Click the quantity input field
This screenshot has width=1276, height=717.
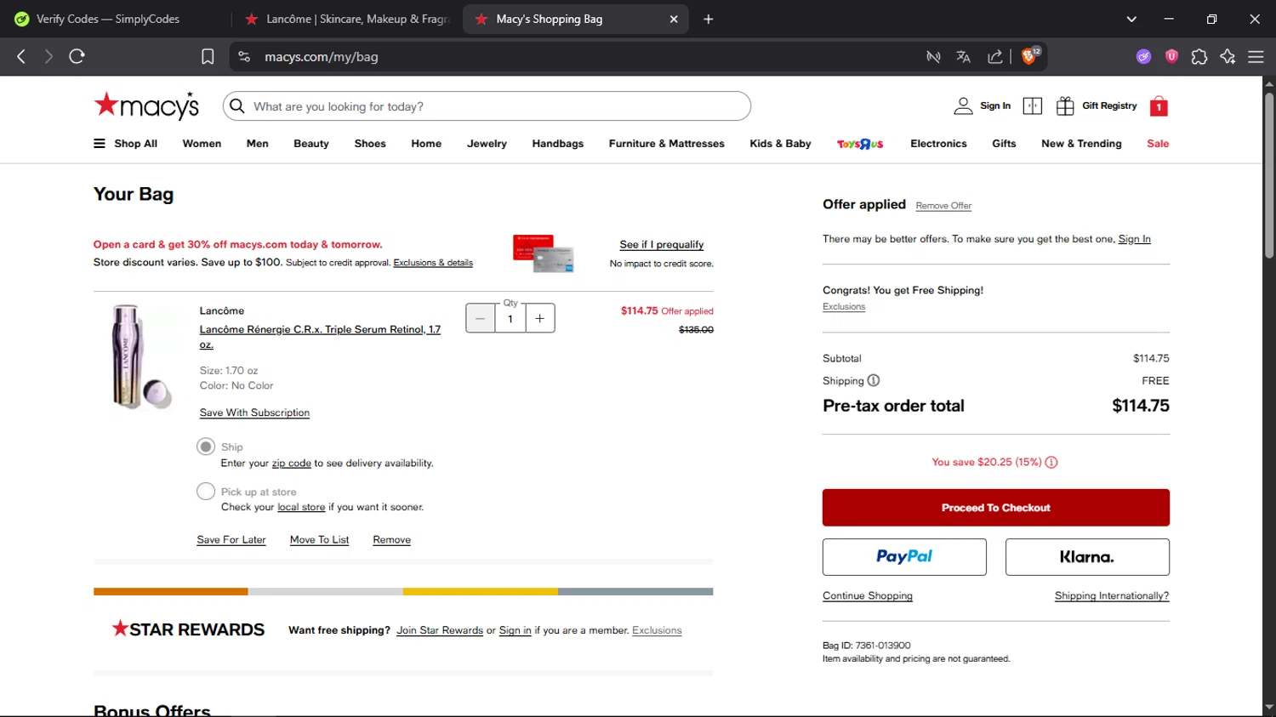click(510, 318)
